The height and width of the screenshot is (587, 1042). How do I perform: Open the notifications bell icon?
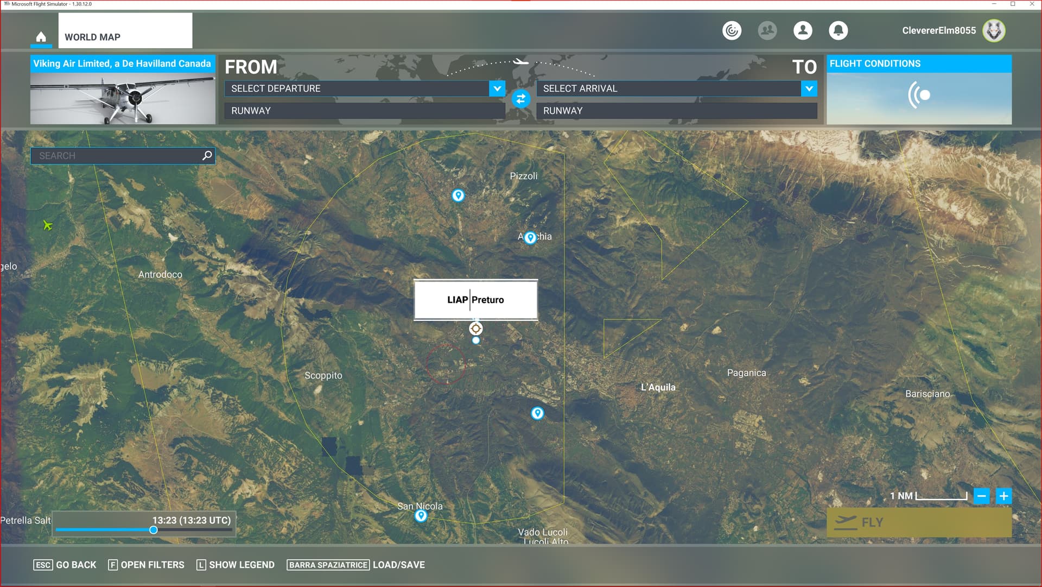click(838, 30)
